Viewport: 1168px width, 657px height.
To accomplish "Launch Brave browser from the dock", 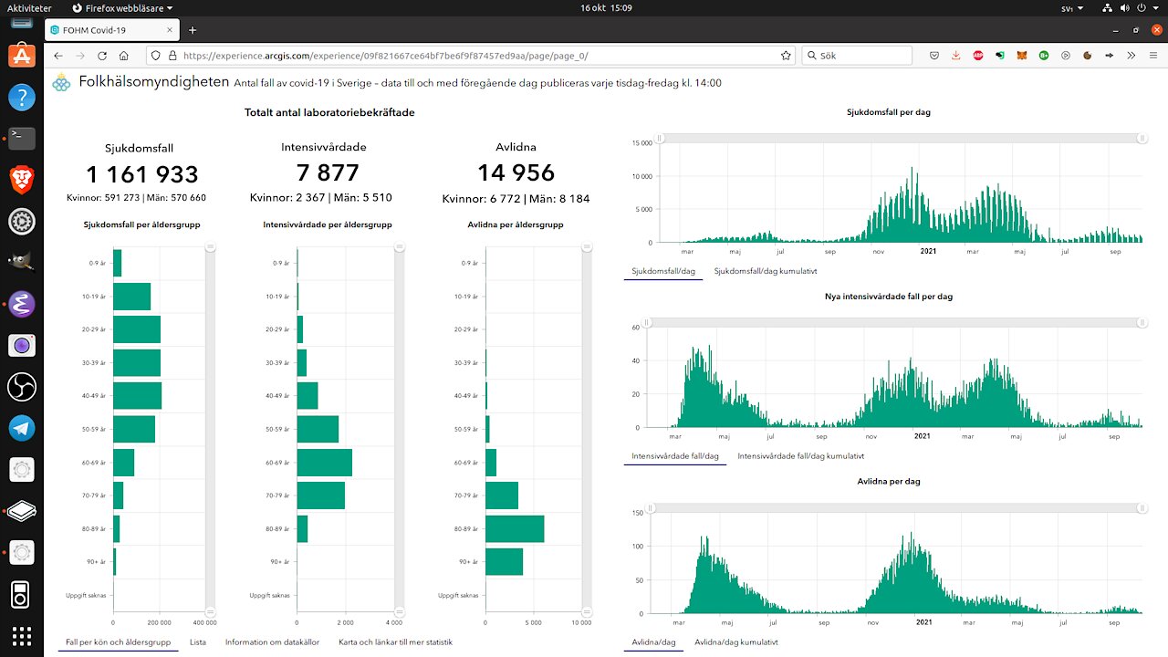I will [x=22, y=180].
